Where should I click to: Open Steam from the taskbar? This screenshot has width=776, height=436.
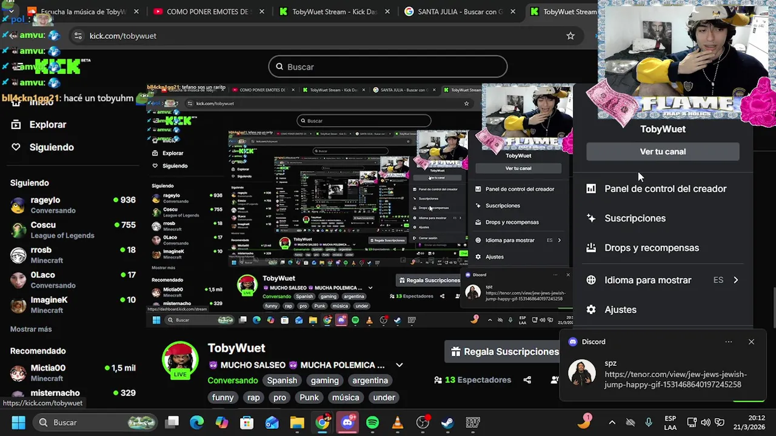[447, 422]
